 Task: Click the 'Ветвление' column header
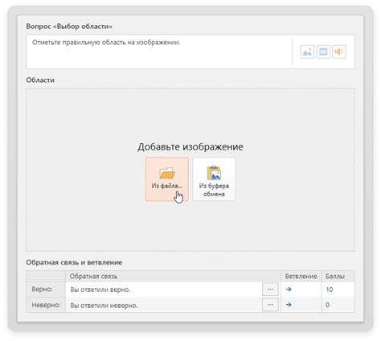[301, 276]
